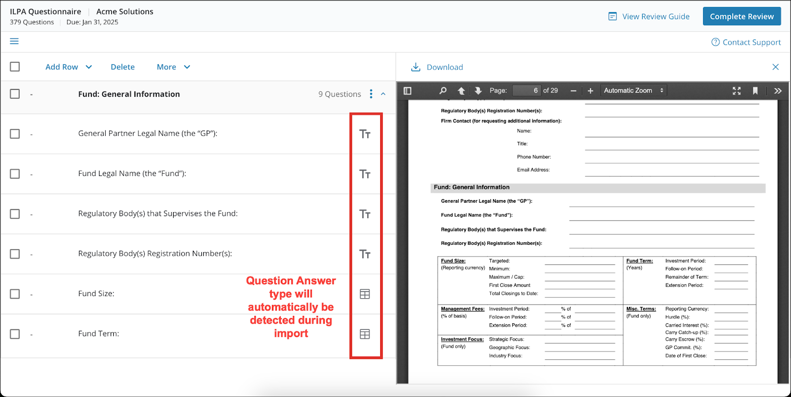Collapse the Fund: General Information section
Screen dimensions: 791x397
point(383,94)
